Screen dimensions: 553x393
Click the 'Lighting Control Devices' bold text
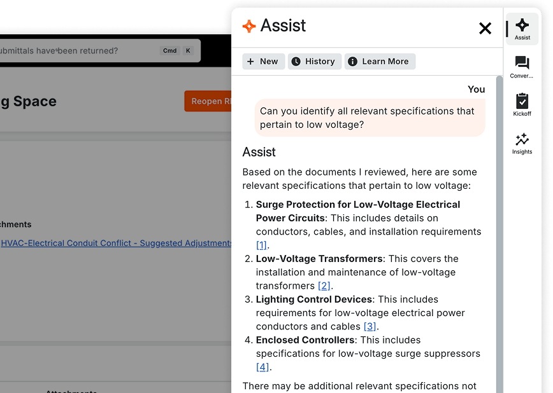coord(314,300)
